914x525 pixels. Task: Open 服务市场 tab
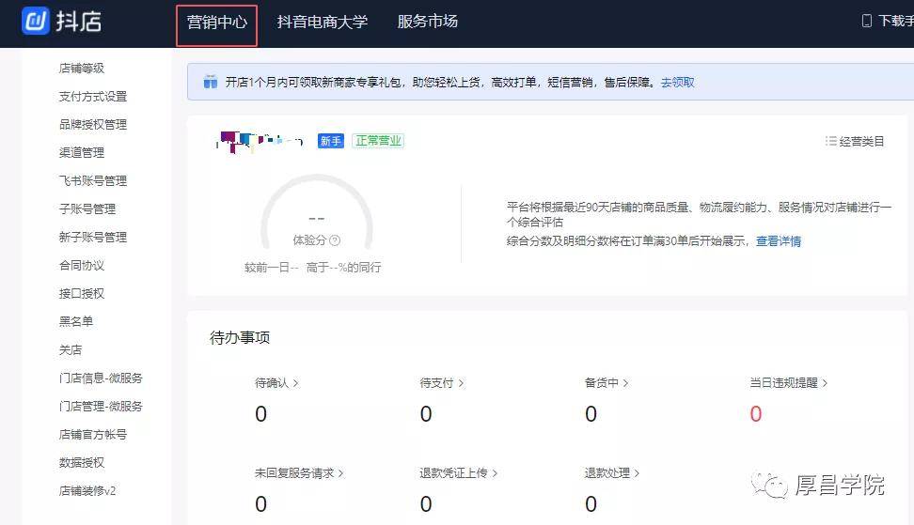[x=427, y=22]
